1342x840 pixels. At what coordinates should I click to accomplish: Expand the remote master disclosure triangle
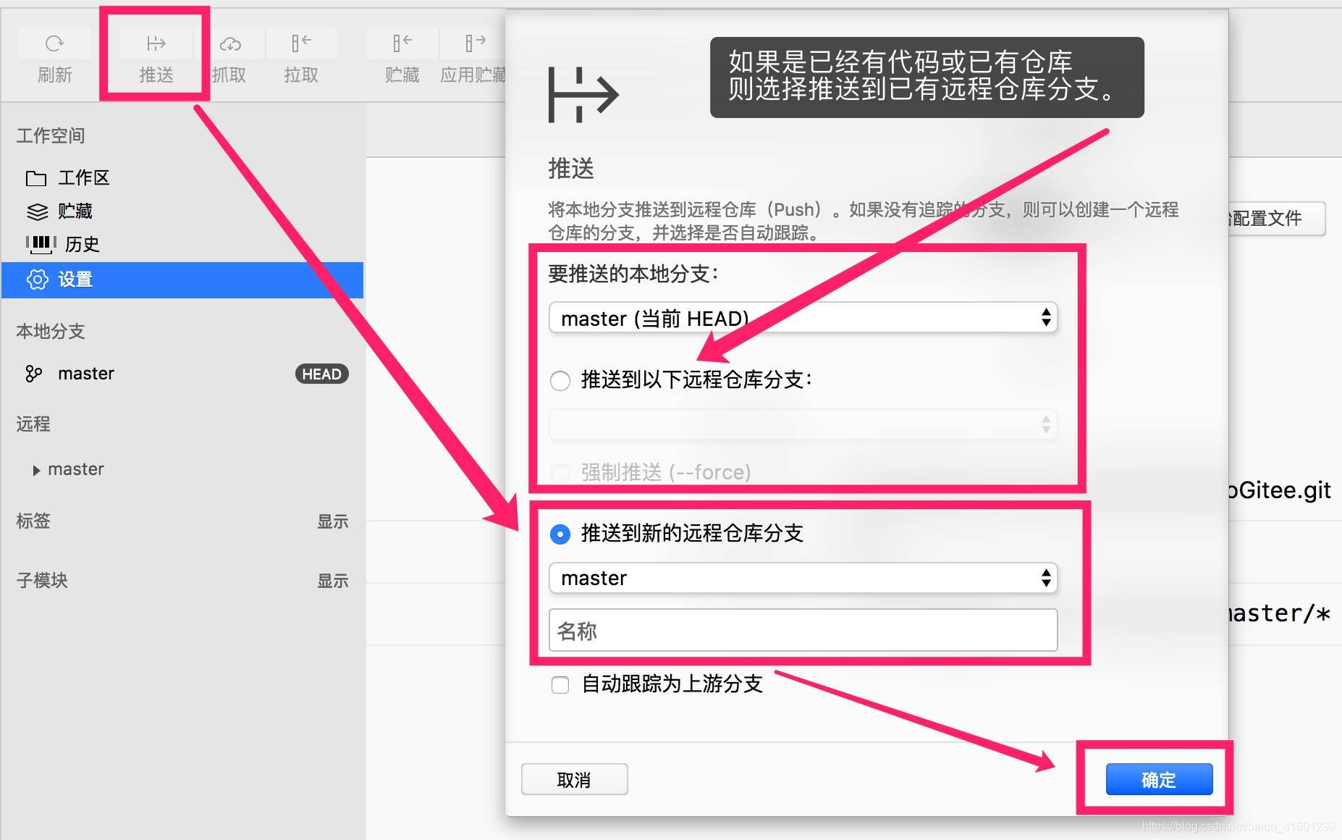tap(36, 470)
